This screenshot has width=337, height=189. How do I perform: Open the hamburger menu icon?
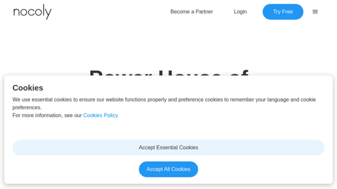point(315,12)
